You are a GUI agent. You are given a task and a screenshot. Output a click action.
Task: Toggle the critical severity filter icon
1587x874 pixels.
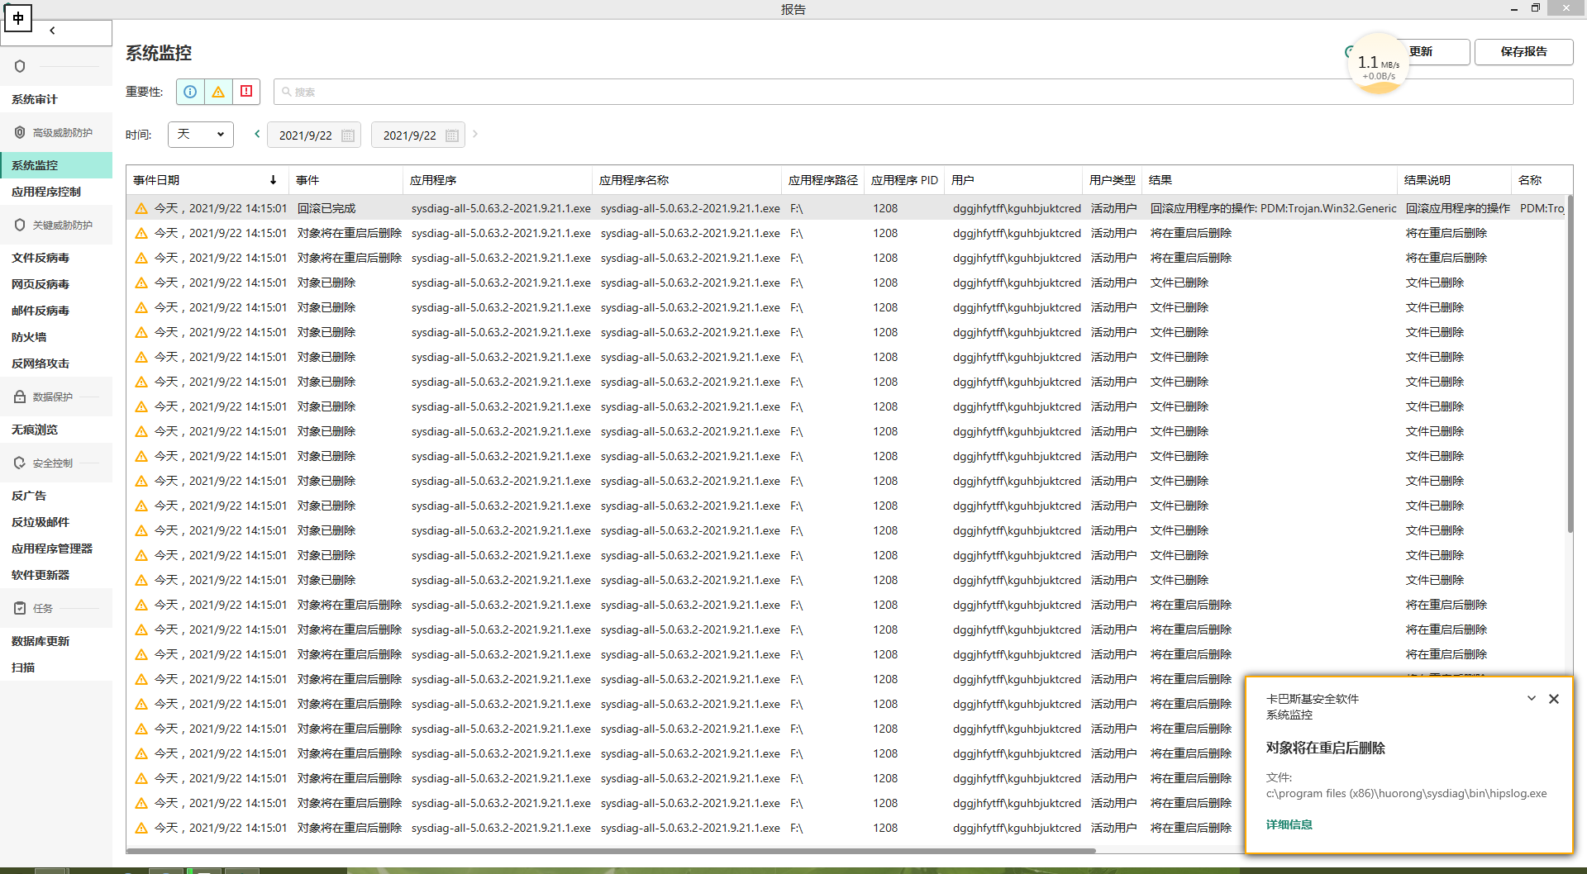(x=246, y=92)
